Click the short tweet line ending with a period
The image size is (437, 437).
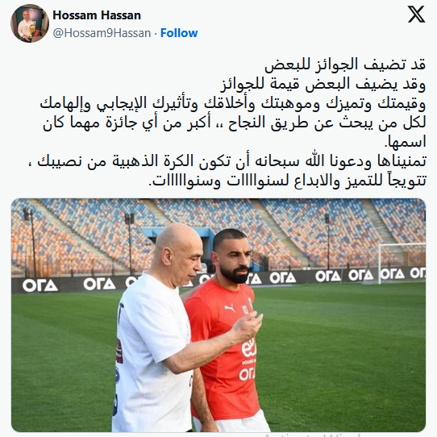pyautogui.click(x=406, y=142)
